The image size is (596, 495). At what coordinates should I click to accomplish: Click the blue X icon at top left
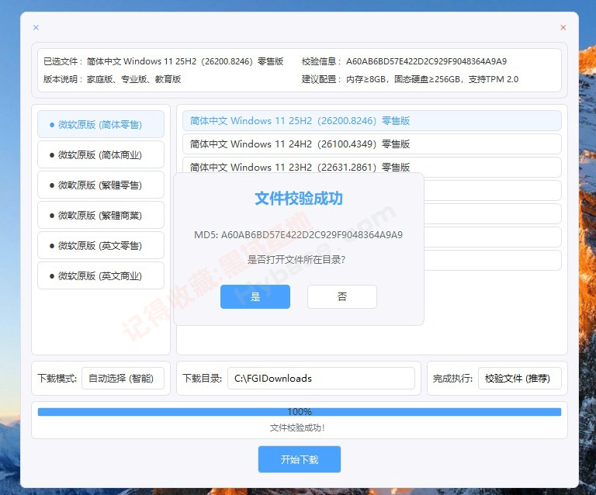36,27
